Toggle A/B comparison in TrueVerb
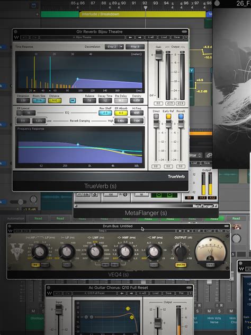The width and height of the screenshot is (251, 335). [x=151, y=37]
